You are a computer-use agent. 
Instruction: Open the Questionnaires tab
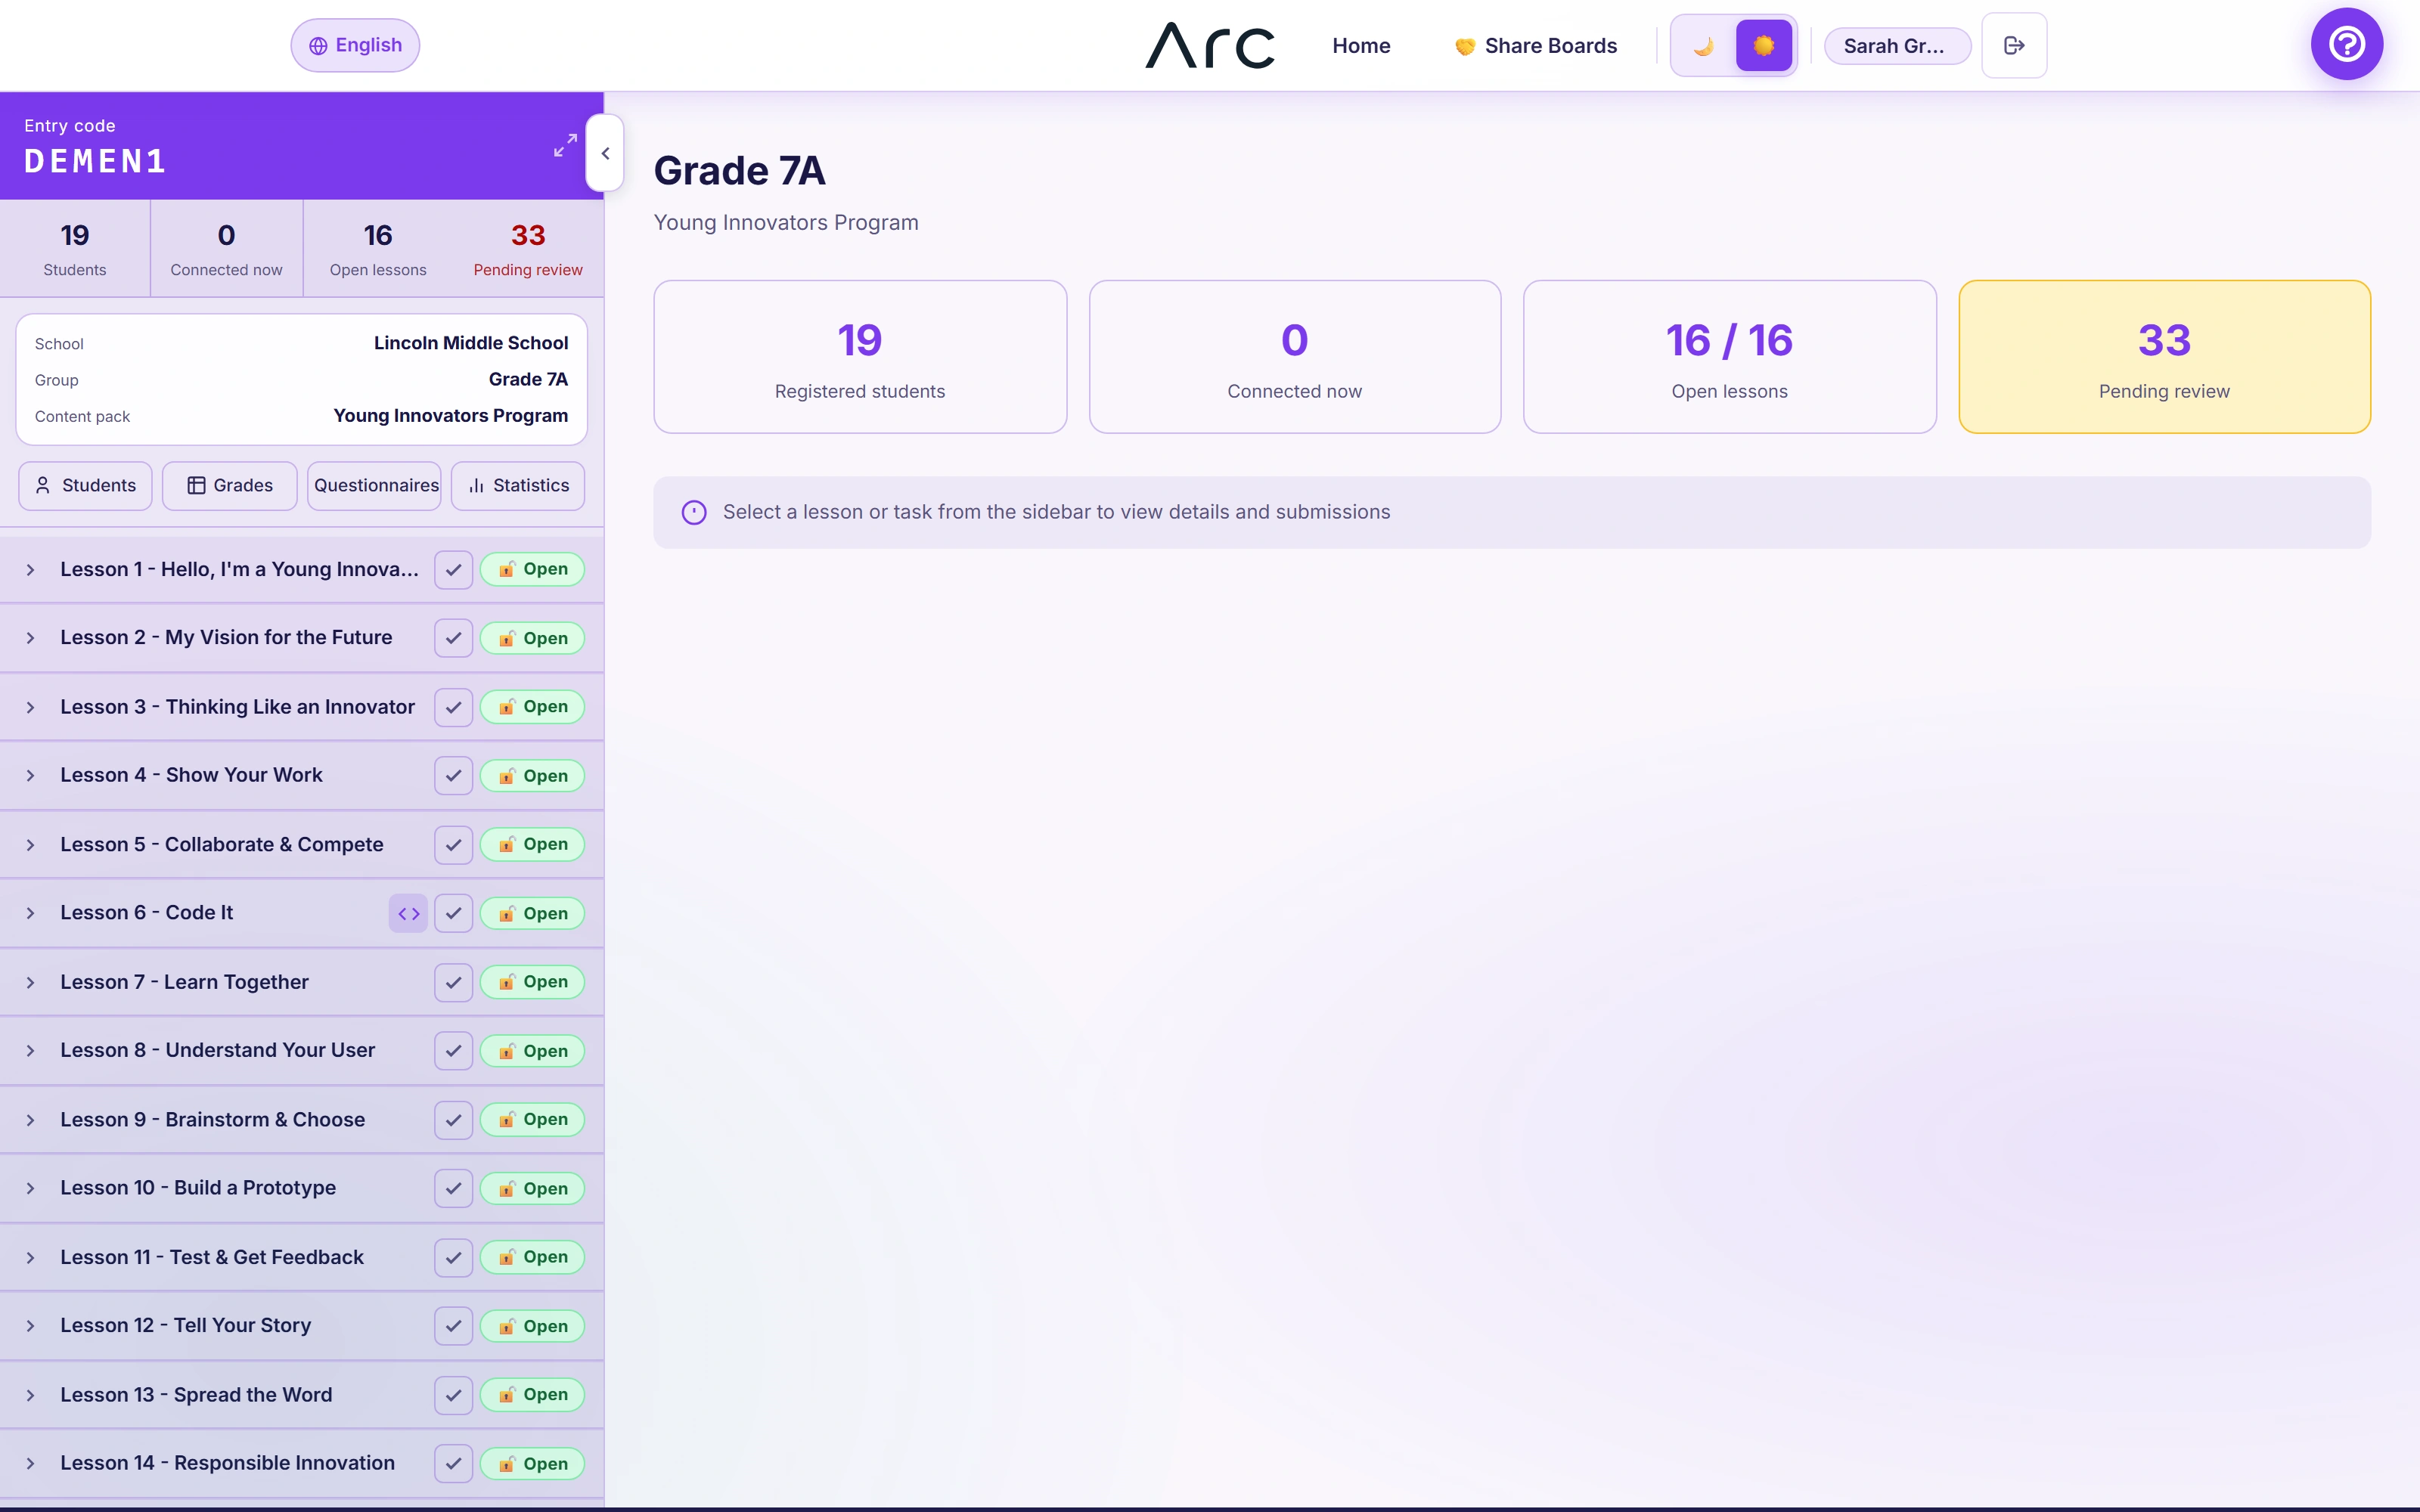[375, 485]
